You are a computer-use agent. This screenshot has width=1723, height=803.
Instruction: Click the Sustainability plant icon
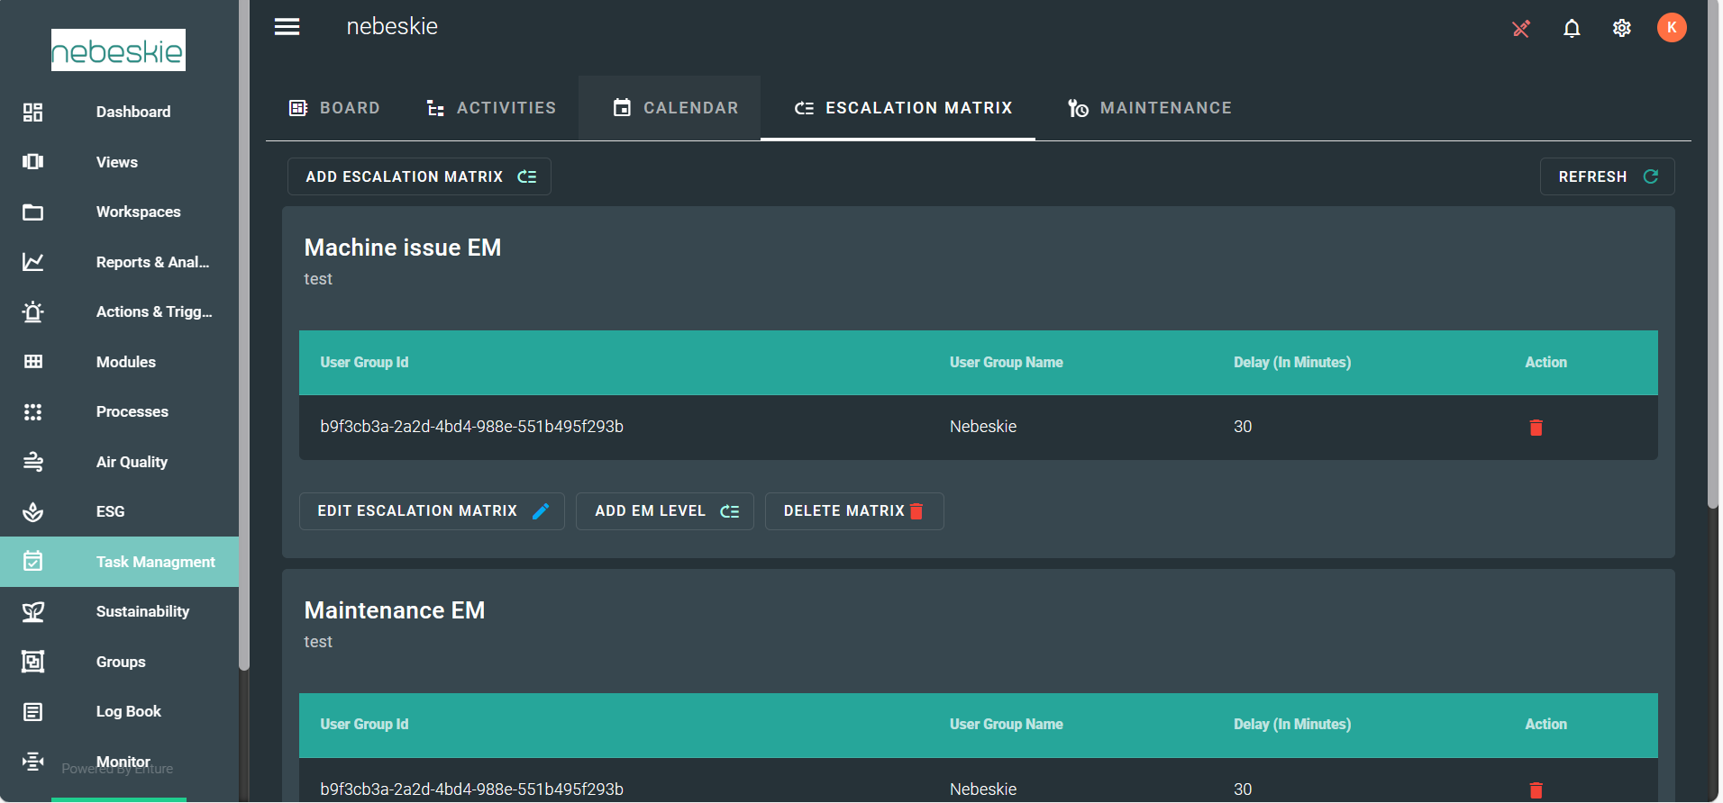(33, 612)
